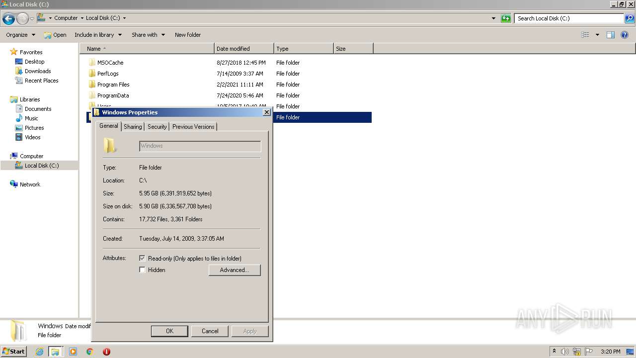Click the red stop-sign taskbar icon
Viewport: 636px width, 358px height.
coord(106,352)
